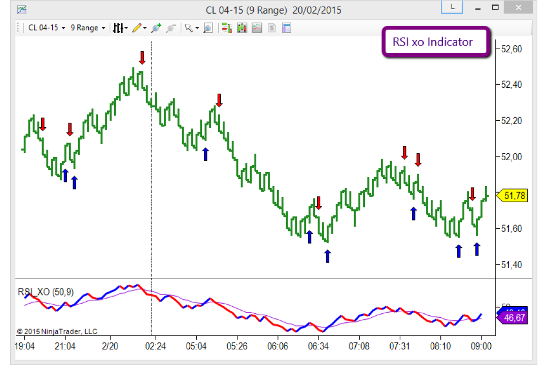Image resolution: width=548 pixels, height=365 pixels.
Task: Open the chart style bars icon
Action: (x=118, y=28)
